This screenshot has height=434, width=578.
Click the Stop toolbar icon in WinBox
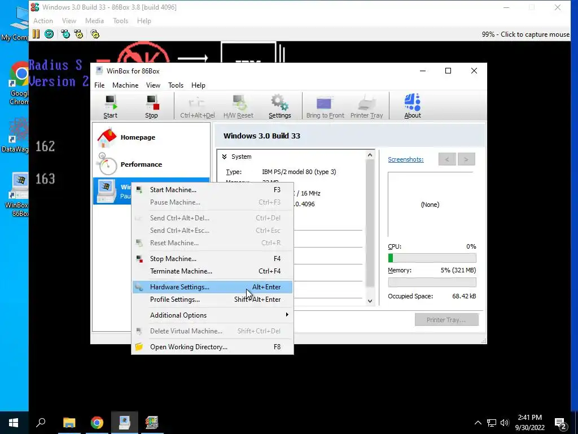coord(151,106)
